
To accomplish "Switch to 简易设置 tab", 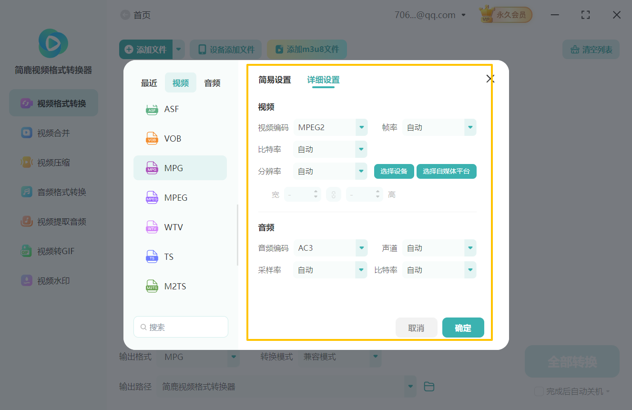I will (x=276, y=80).
